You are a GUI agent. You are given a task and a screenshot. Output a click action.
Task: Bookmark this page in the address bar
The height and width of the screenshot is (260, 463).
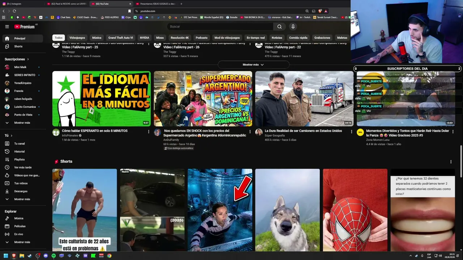click(x=129, y=11)
